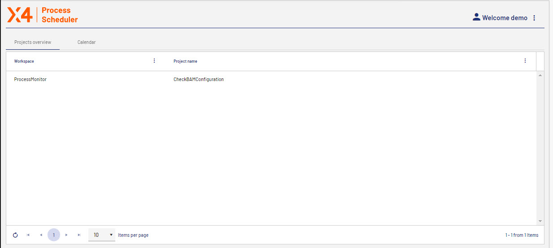The height and width of the screenshot is (248, 553).
Task: Click the user profile icon
Action: tap(476, 17)
